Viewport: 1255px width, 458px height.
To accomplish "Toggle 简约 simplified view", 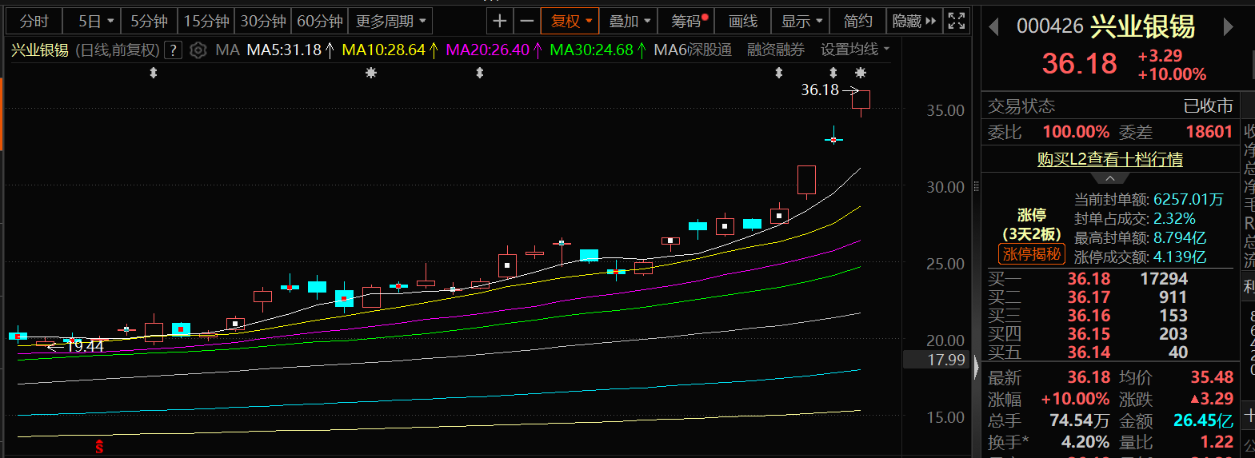I will [857, 21].
